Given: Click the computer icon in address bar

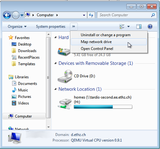Looking at the screenshot, I should click(28, 15).
